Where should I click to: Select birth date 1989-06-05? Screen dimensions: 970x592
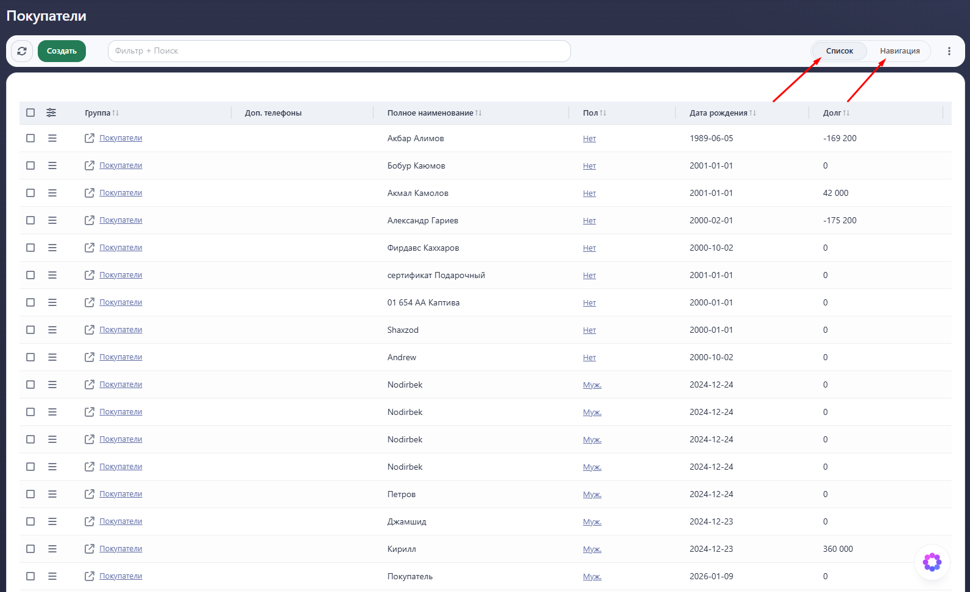pyautogui.click(x=711, y=138)
